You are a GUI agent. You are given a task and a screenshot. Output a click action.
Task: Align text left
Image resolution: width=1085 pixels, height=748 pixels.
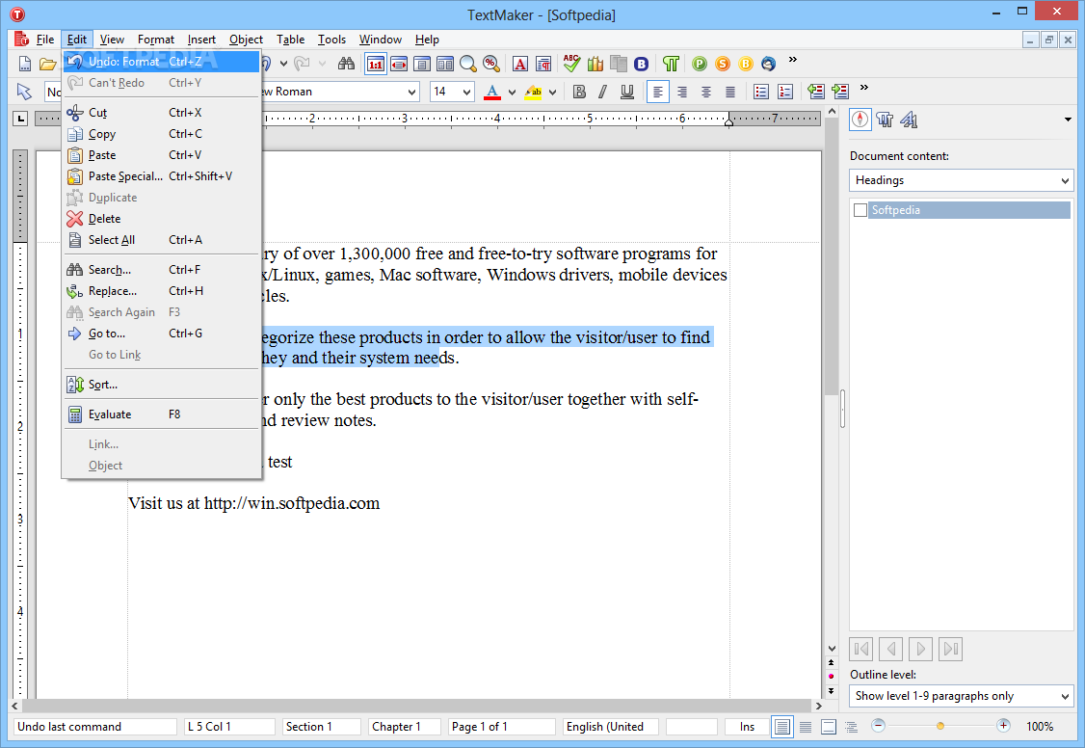[657, 92]
